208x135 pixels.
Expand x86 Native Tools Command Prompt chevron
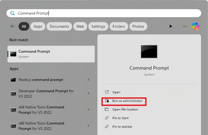pos(89,126)
